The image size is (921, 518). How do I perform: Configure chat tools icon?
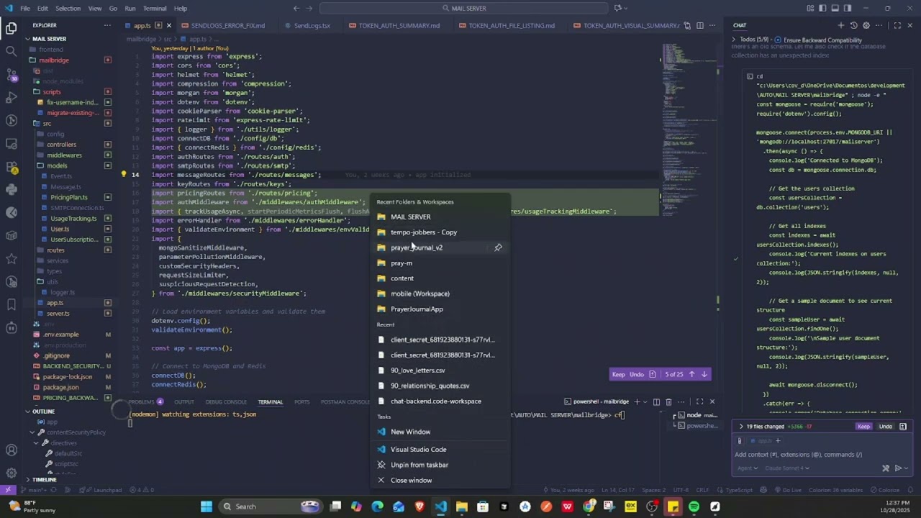tap(886, 468)
